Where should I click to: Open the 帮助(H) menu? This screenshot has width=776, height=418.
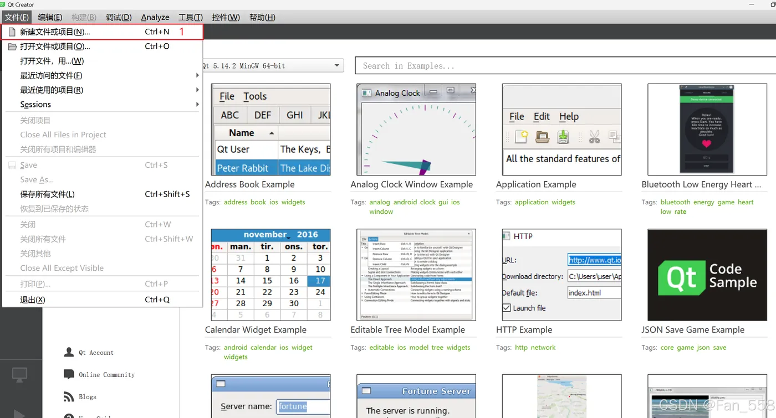pyautogui.click(x=262, y=17)
